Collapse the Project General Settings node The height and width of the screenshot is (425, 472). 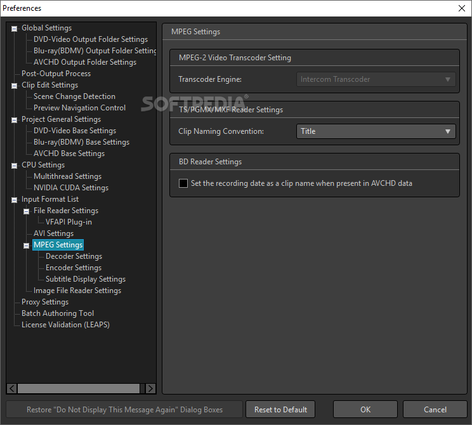(x=14, y=121)
